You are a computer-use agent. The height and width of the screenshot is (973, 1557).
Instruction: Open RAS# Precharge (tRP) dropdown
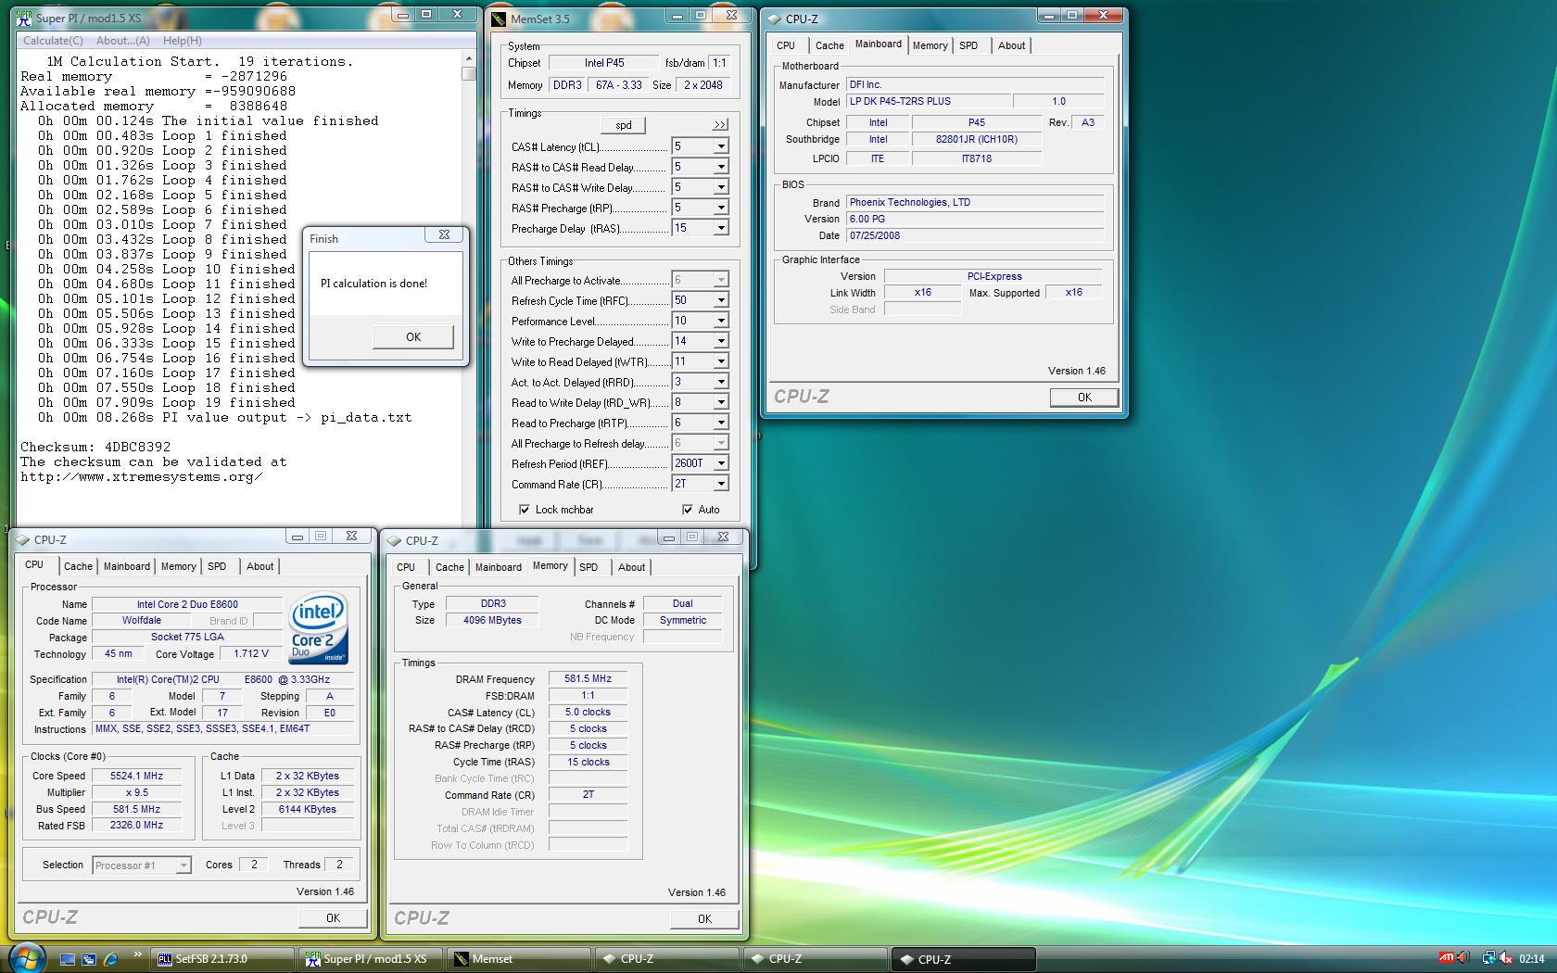721,208
